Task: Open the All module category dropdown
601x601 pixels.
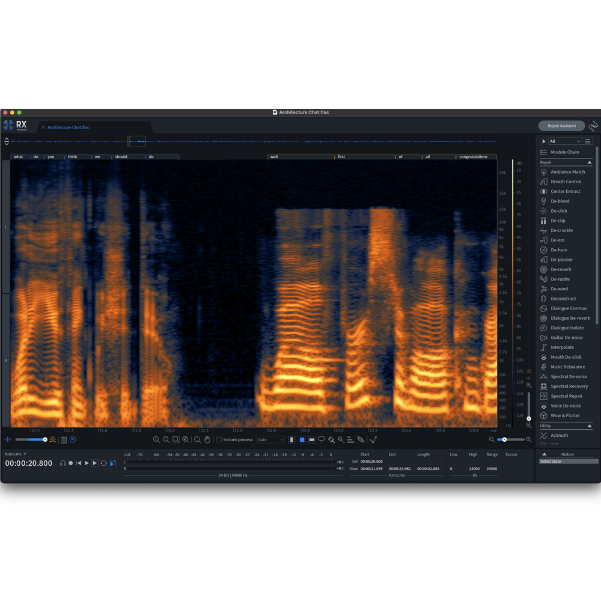Action: point(564,141)
